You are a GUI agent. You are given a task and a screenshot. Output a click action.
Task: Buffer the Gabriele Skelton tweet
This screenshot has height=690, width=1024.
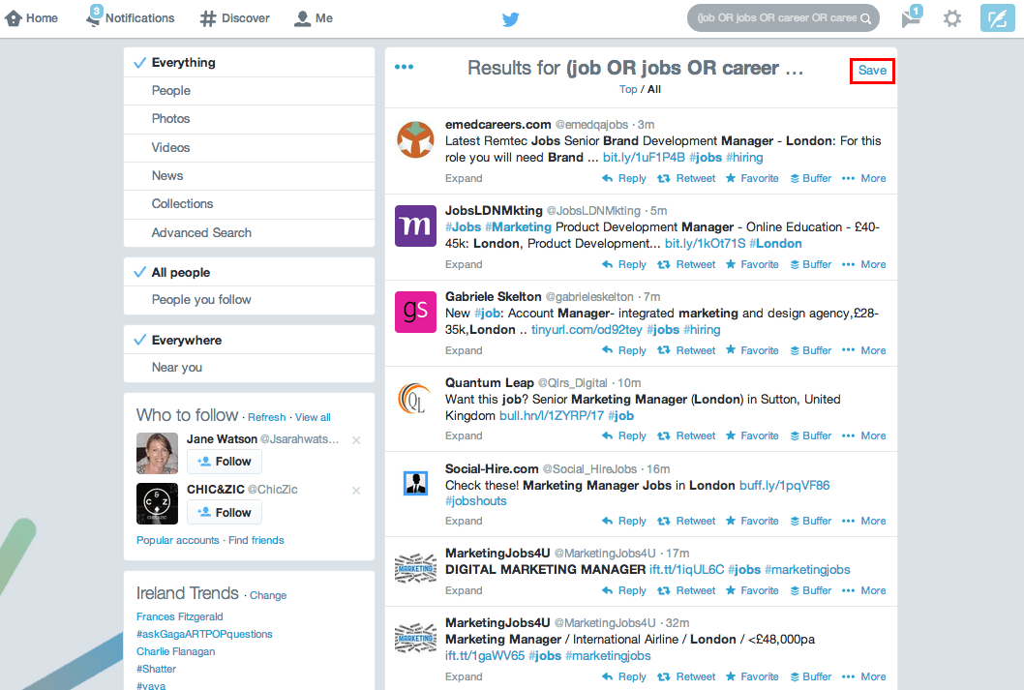(811, 350)
